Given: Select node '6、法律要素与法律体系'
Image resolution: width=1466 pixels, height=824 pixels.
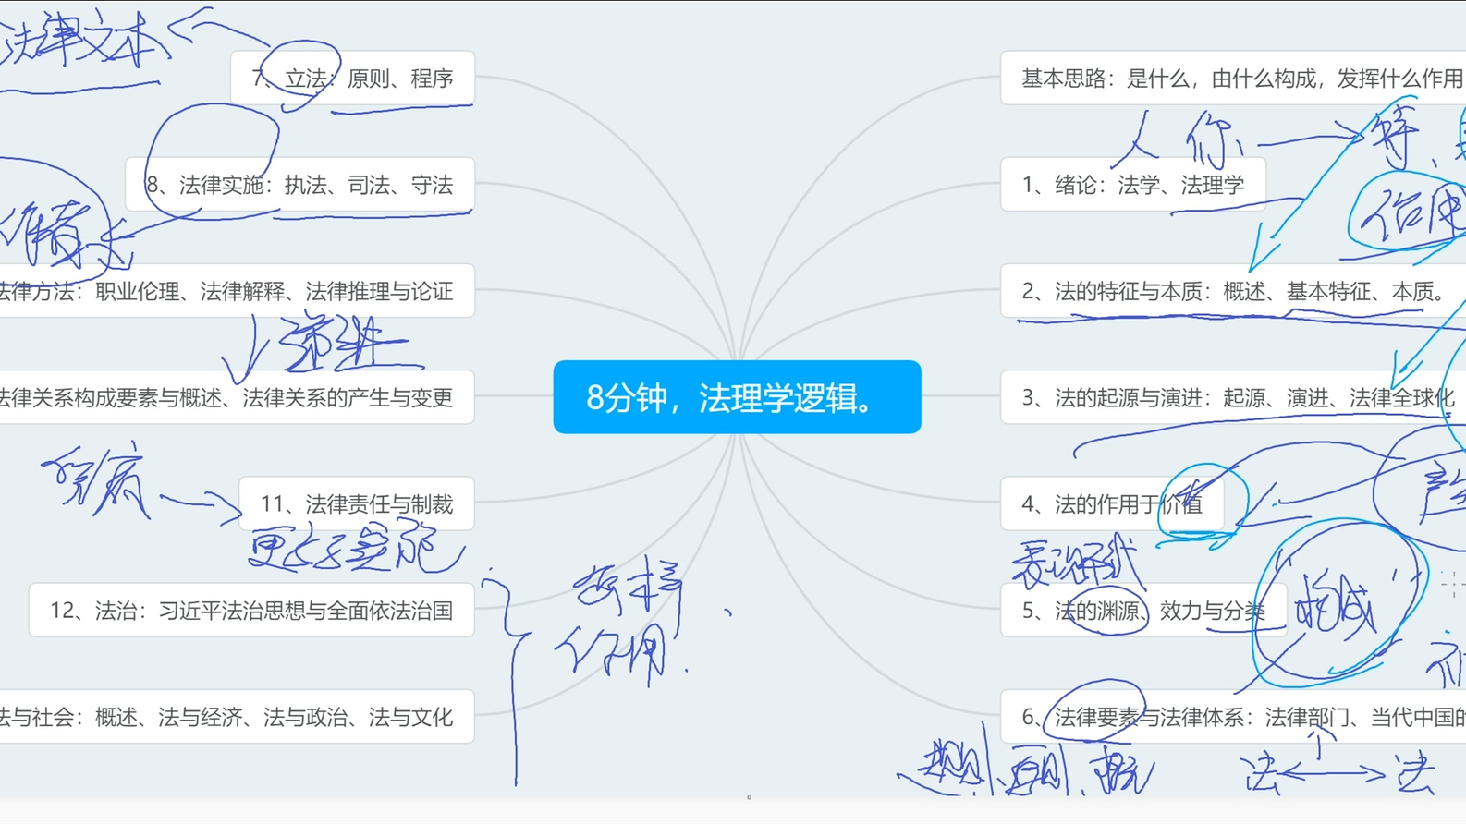Looking at the screenshot, I should (1233, 716).
